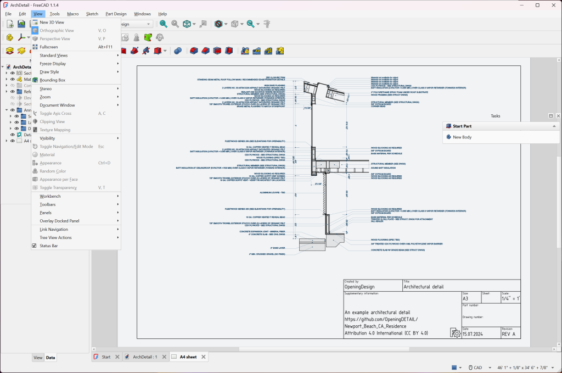The image size is (562, 373).
Task: Click the red Draw Style icon
Action: 218,24
